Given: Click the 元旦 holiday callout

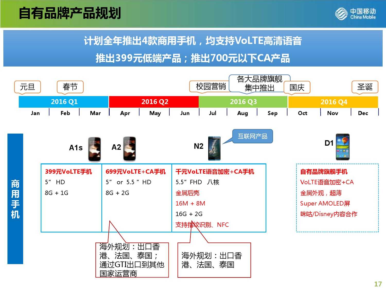Looking at the screenshot, I should tap(28, 87).
